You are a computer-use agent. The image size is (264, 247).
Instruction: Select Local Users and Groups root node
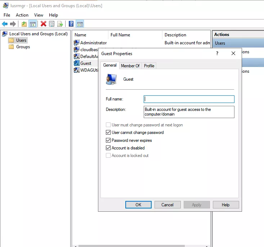coord(38,34)
